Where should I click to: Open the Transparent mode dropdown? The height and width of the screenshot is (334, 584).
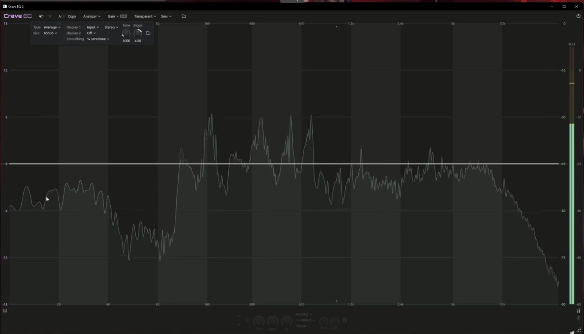coord(145,16)
